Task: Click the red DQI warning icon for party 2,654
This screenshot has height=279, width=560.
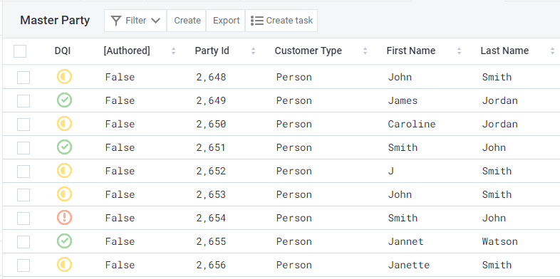Action: point(64,218)
